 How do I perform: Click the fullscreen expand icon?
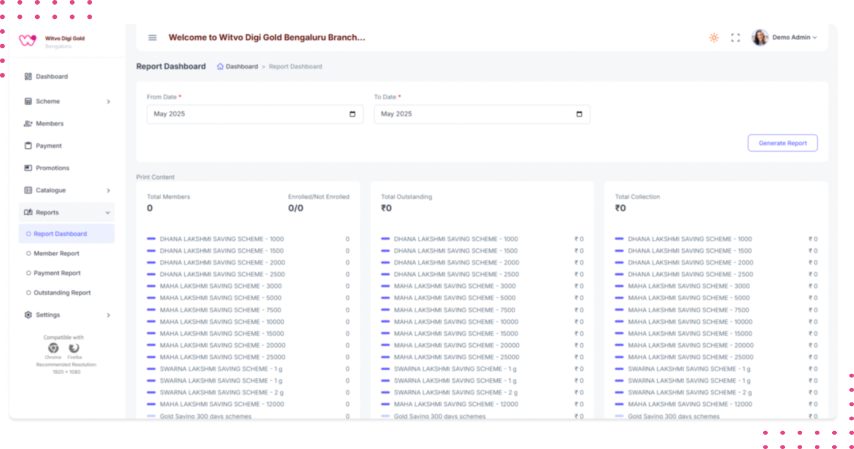735,37
